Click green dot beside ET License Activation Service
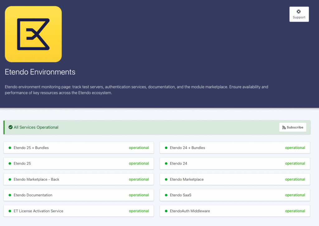This screenshot has height=226, width=319. [x=10, y=211]
